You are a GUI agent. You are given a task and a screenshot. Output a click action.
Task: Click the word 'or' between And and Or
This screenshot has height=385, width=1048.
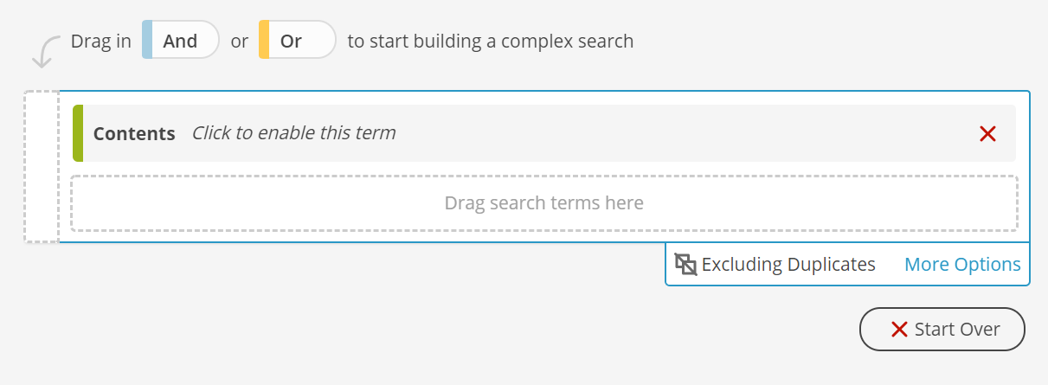[x=240, y=42]
